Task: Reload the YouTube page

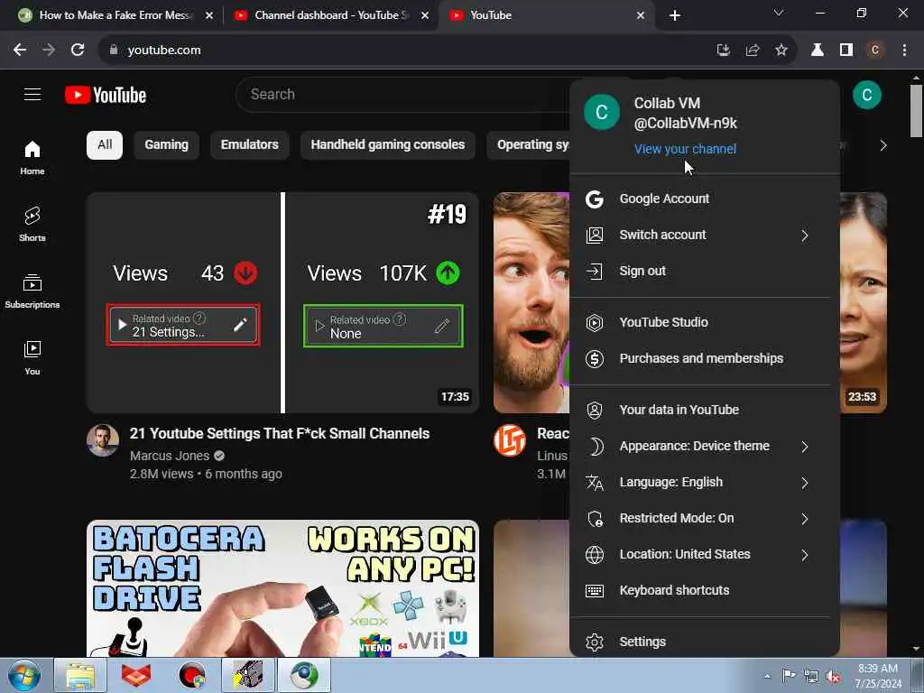Action: coord(78,51)
